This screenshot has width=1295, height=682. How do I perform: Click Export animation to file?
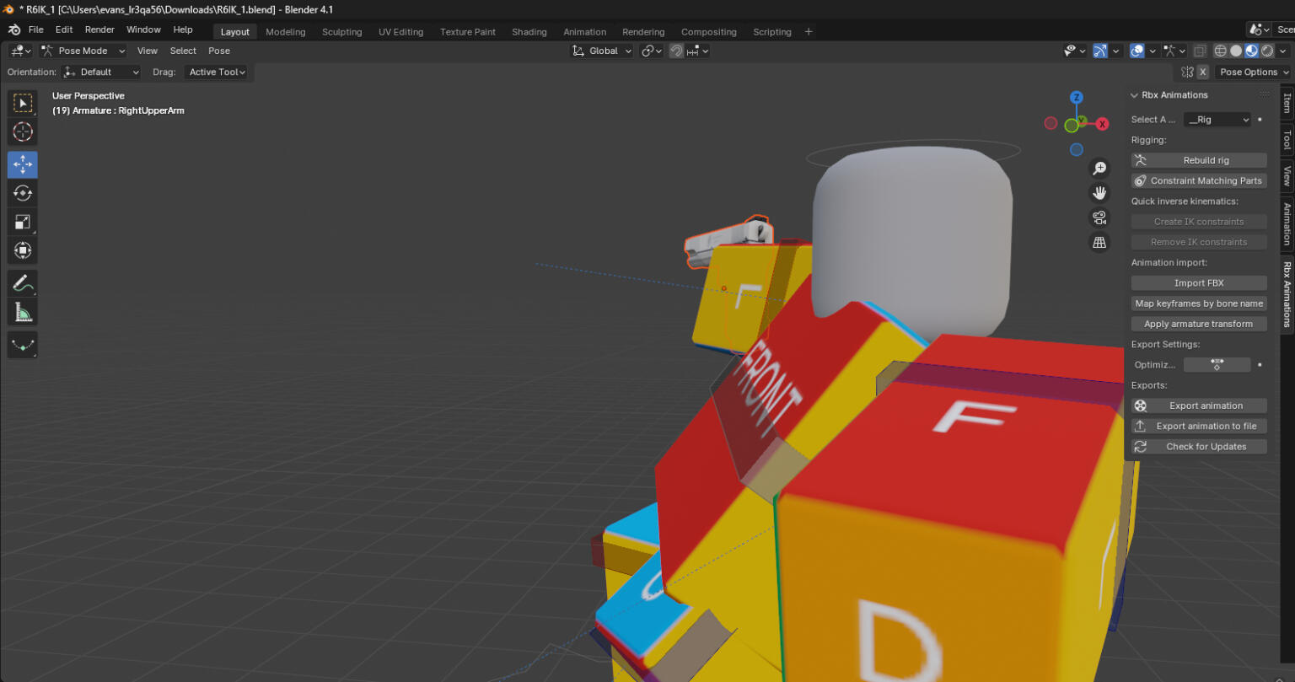tap(1199, 426)
